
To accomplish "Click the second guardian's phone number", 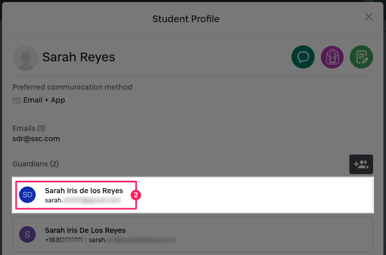I will tap(65, 240).
